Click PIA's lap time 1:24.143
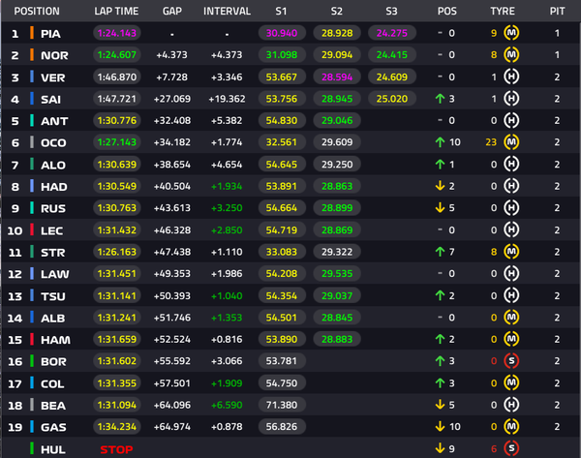This screenshot has height=458, width=581. pos(117,33)
